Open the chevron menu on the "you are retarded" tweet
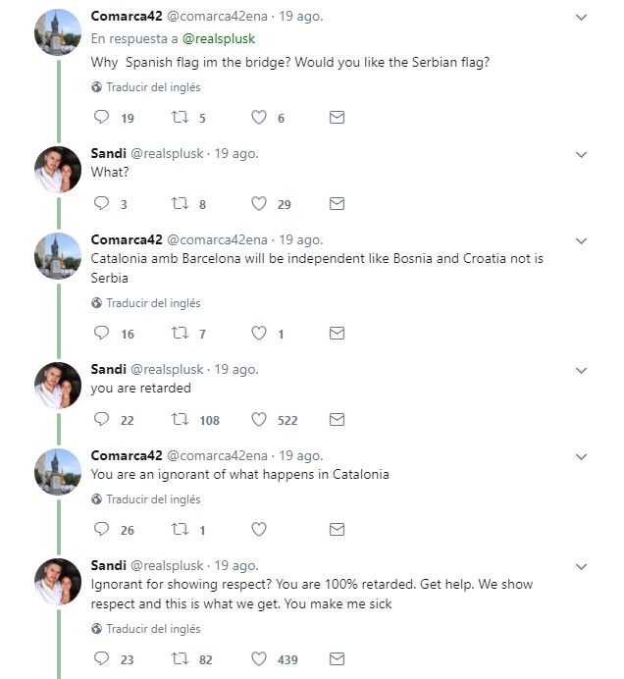The image size is (624, 679). tap(581, 370)
